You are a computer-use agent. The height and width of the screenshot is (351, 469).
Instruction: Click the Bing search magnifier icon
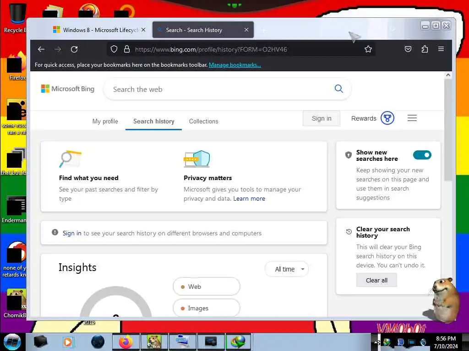[338, 89]
